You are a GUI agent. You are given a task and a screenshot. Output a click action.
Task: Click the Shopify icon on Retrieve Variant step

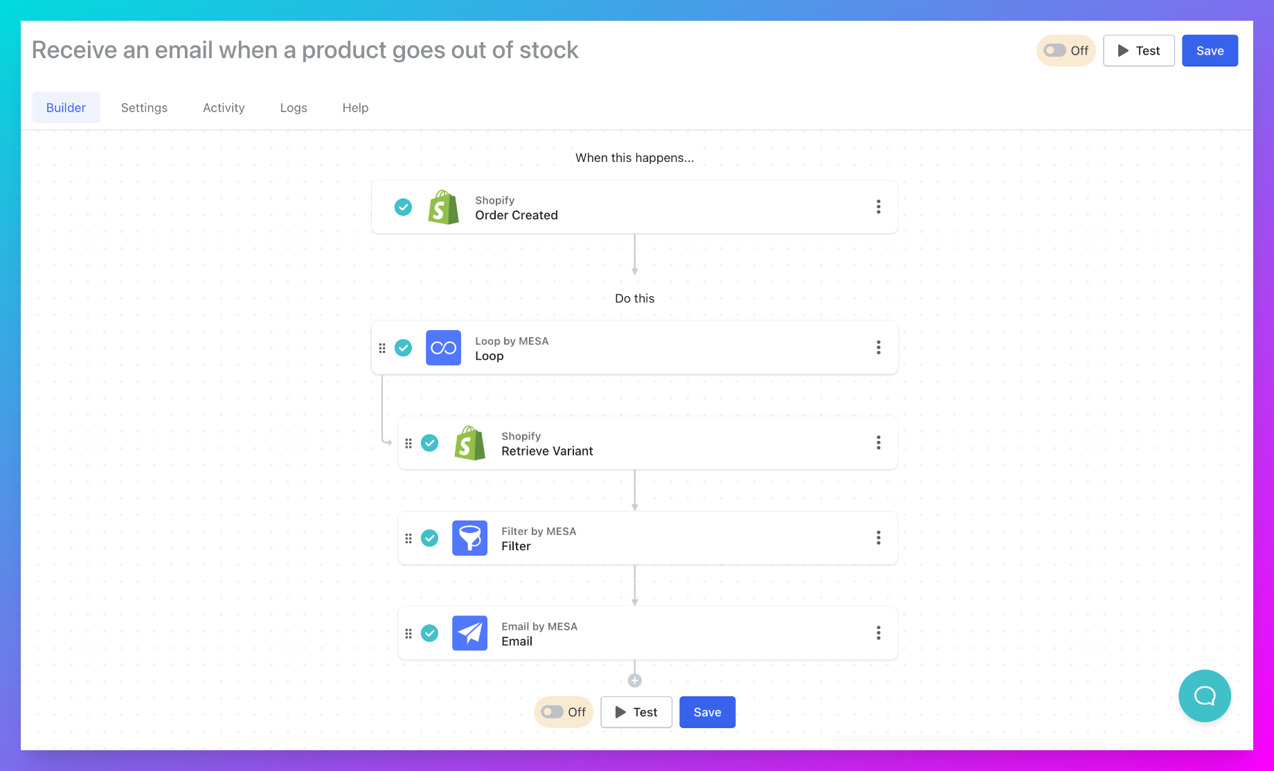(x=469, y=443)
